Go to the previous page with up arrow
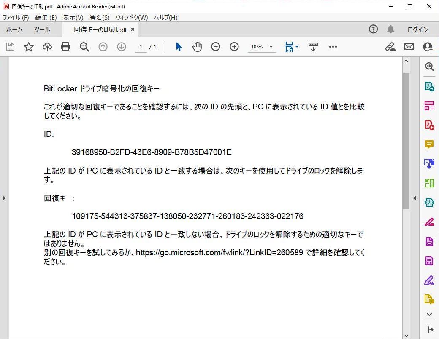 tap(103, 47)
